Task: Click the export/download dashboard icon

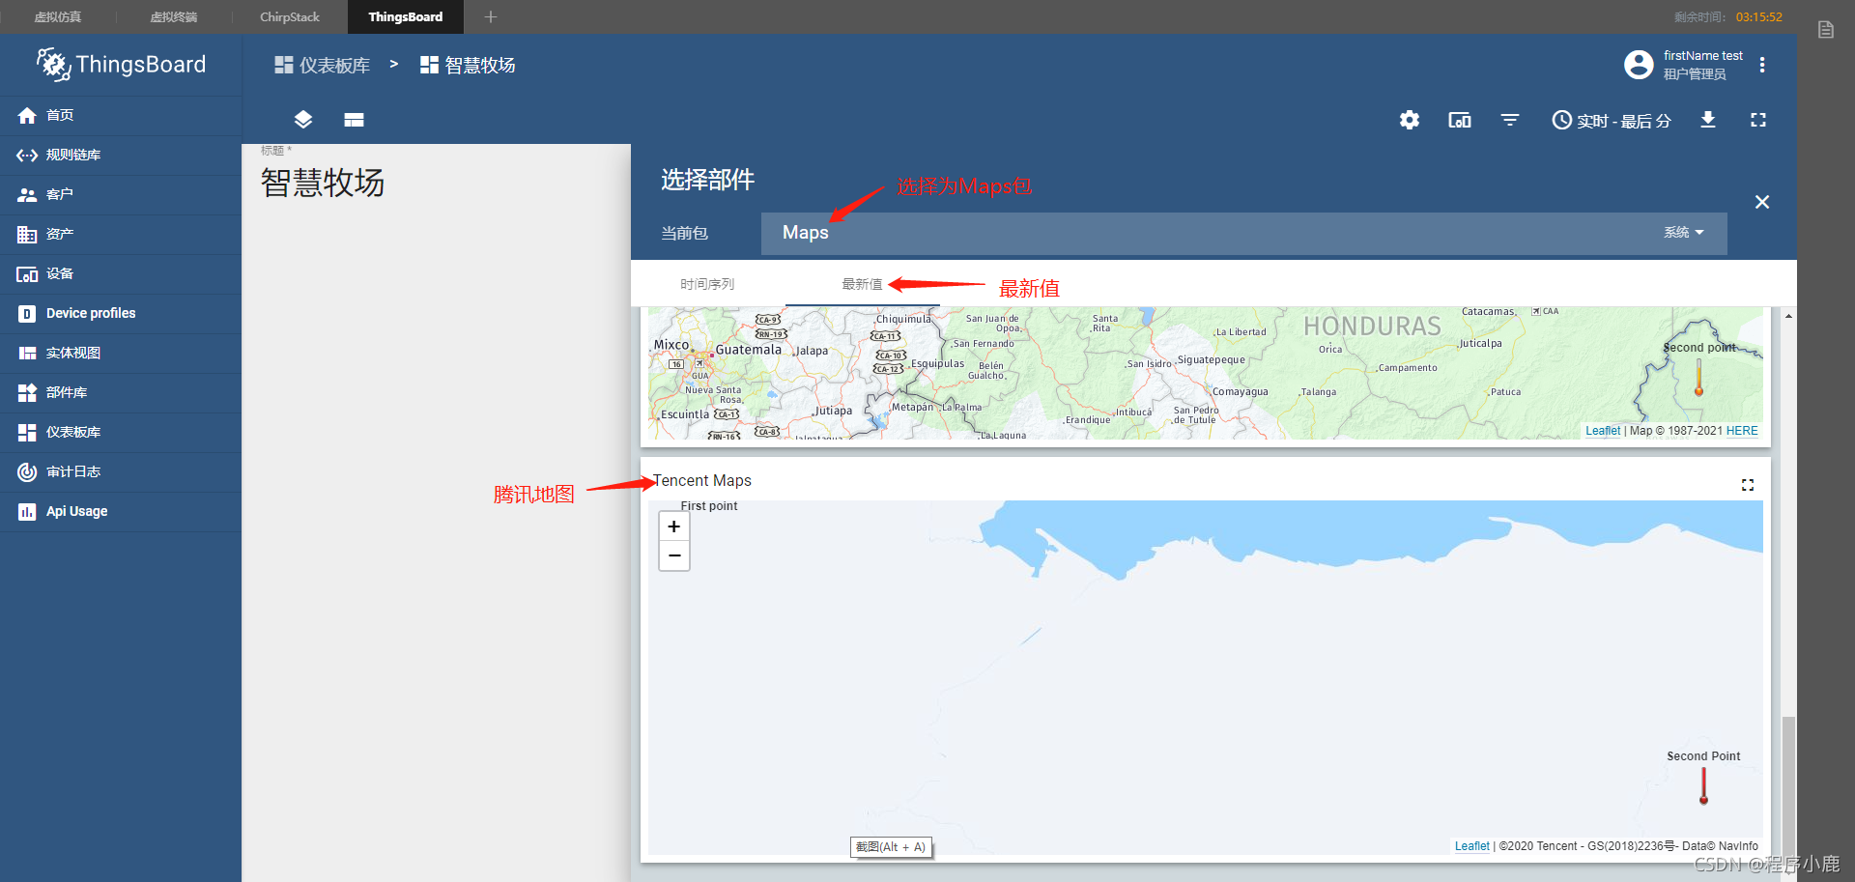Action: click(x=1708, y=120)
